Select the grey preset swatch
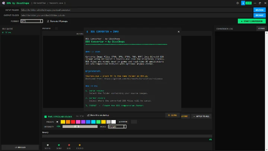Image resolution: width=268 pixels, height=151 pixels. (109, 122)
